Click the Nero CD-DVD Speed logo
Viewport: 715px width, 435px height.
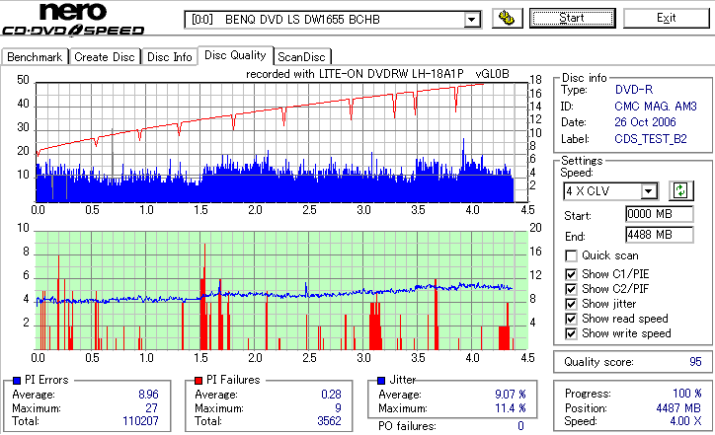click(73, 19)
